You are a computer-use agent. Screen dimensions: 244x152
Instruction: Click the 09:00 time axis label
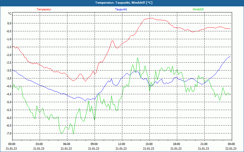click(95, 144)
